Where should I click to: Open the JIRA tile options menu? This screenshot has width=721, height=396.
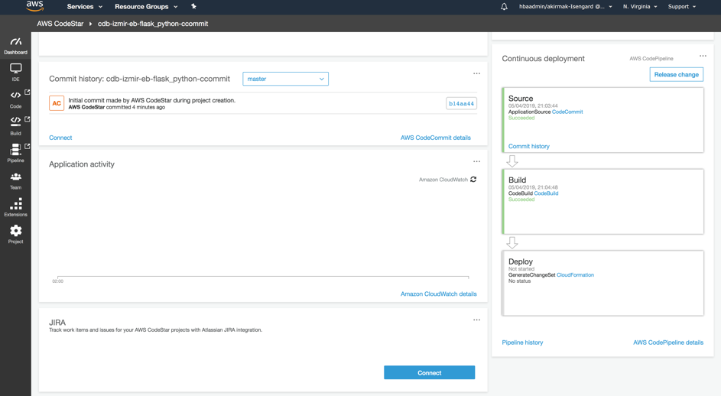(477, 320)
